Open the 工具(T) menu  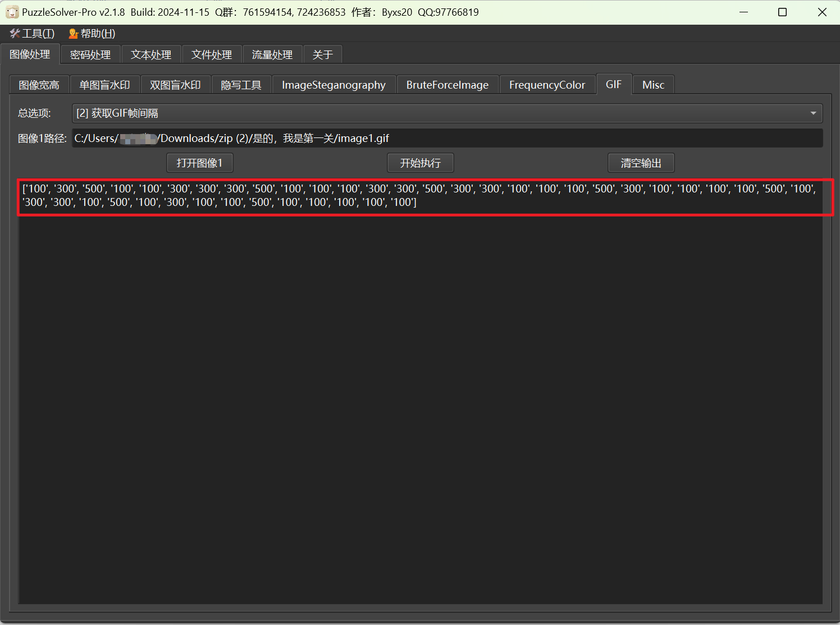(x=32, y=34)
